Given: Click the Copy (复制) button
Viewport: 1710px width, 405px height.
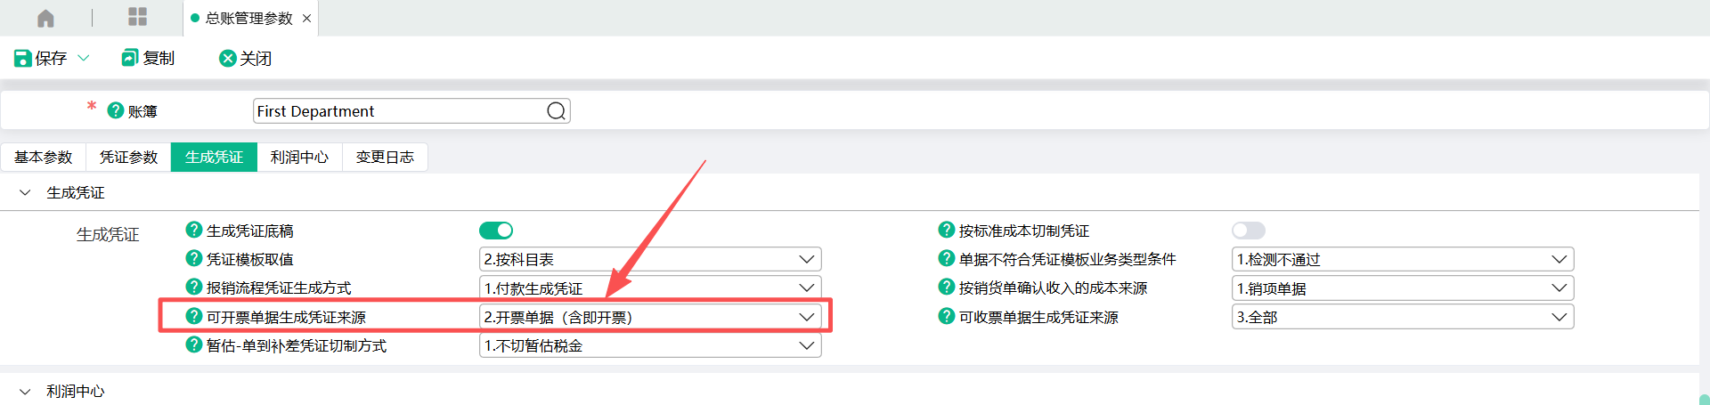Looking at the screenshot, I should (148, 58).
